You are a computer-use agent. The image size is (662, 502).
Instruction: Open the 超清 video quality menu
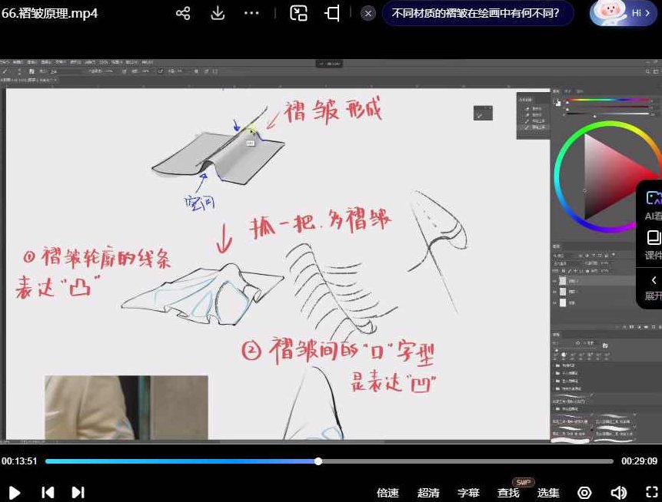428,493
